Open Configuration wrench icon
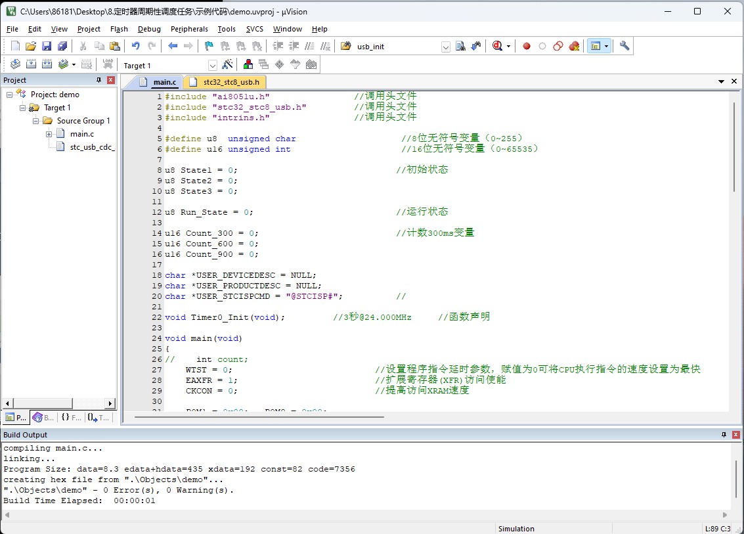The width and height of the screenshot is (744, 534). click(x=624, y=46)
